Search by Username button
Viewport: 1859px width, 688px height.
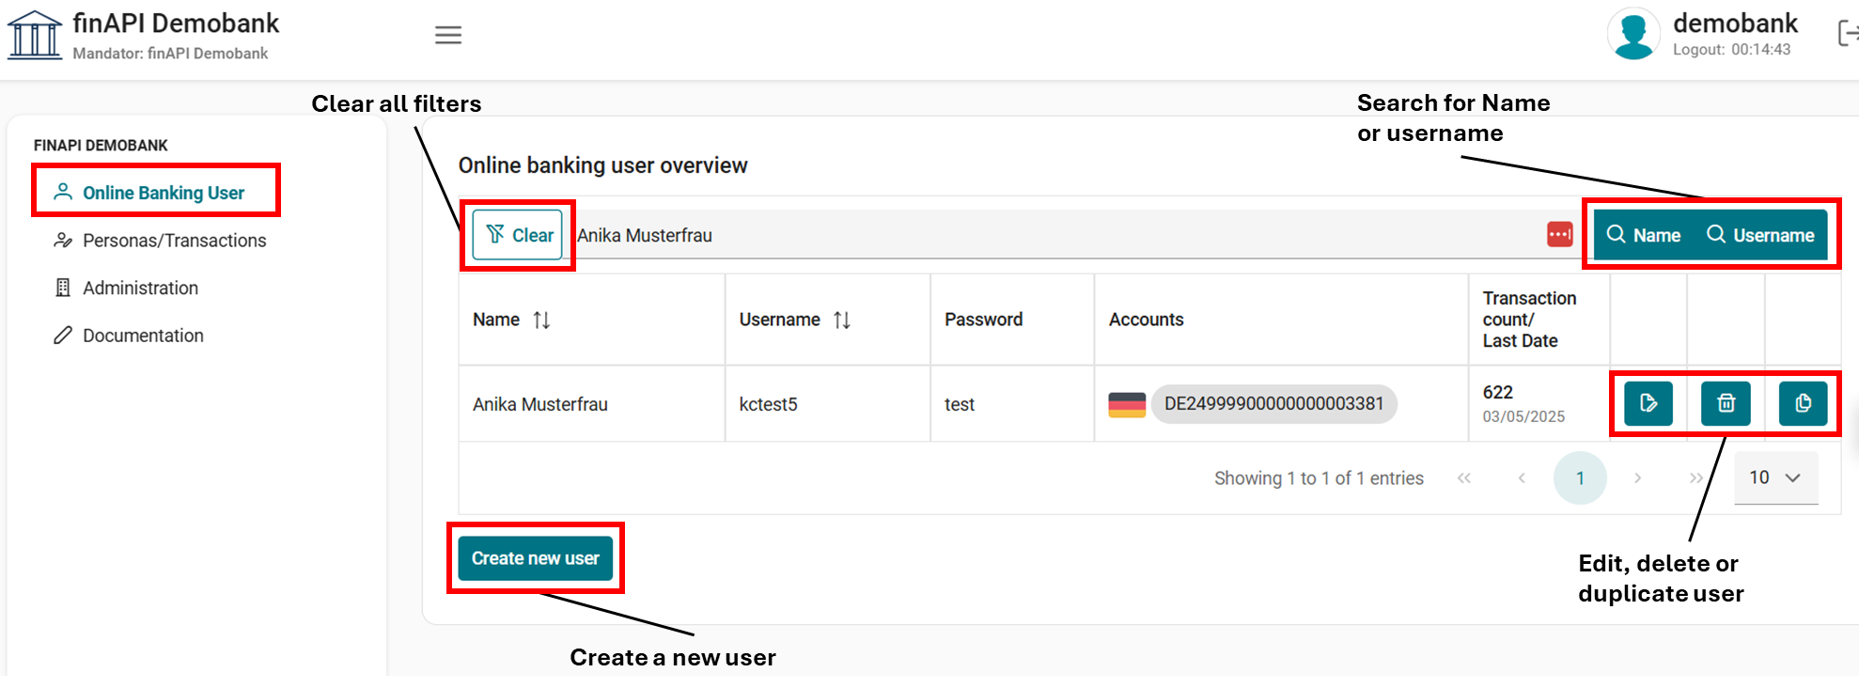coord(1760,235)
